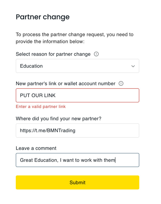The width and height of the screenshot is (161, 204).
Task: Click the word Education in the dropdown
Action: (31, 66)
